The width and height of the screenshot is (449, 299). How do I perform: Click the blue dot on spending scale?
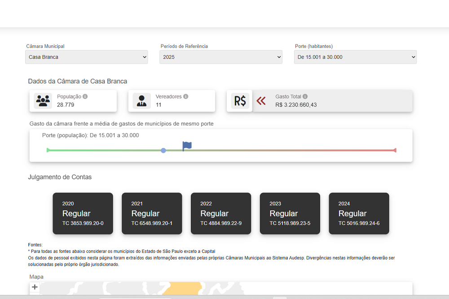[163, 150]
